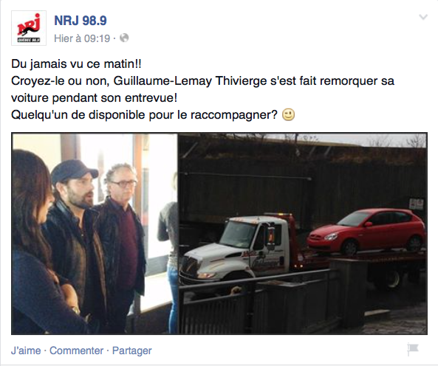Click the red car on the flatbed
This screenshot has height=366, width=438.
(366, 232)
